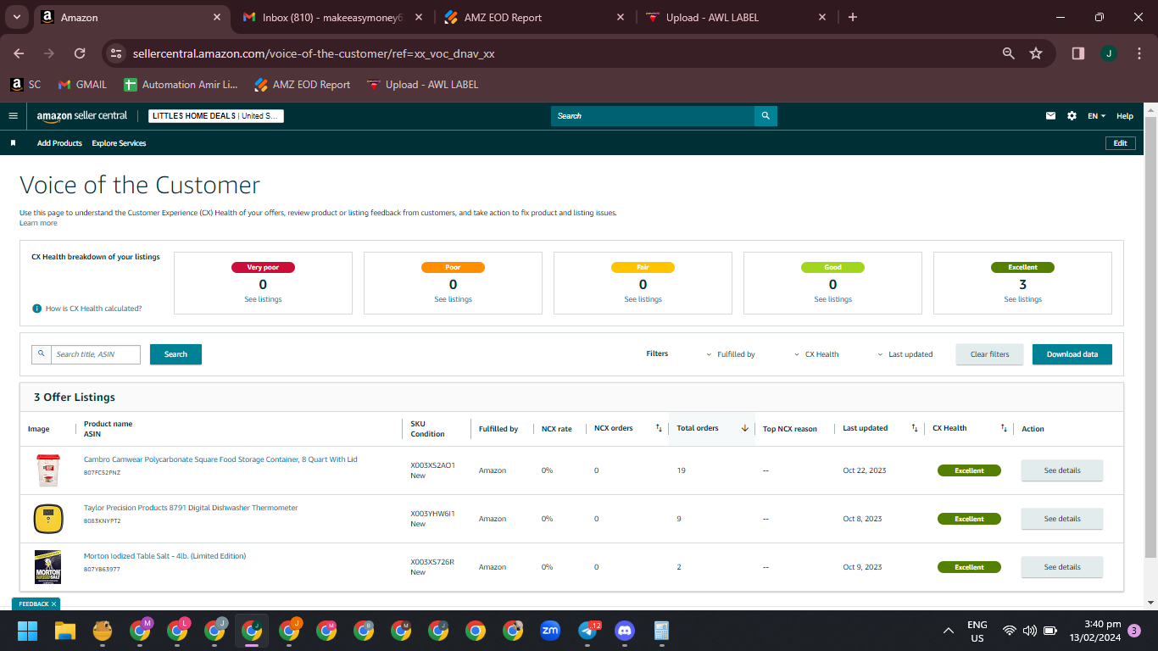
Task: Open Windows Start menu
Action: pyautogui.click(x=28, y=631)
